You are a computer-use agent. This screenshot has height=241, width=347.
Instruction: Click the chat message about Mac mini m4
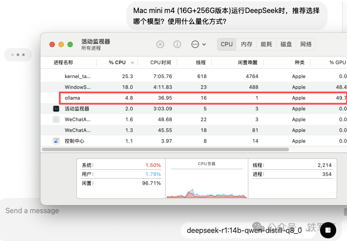click(x=227, y=16)
